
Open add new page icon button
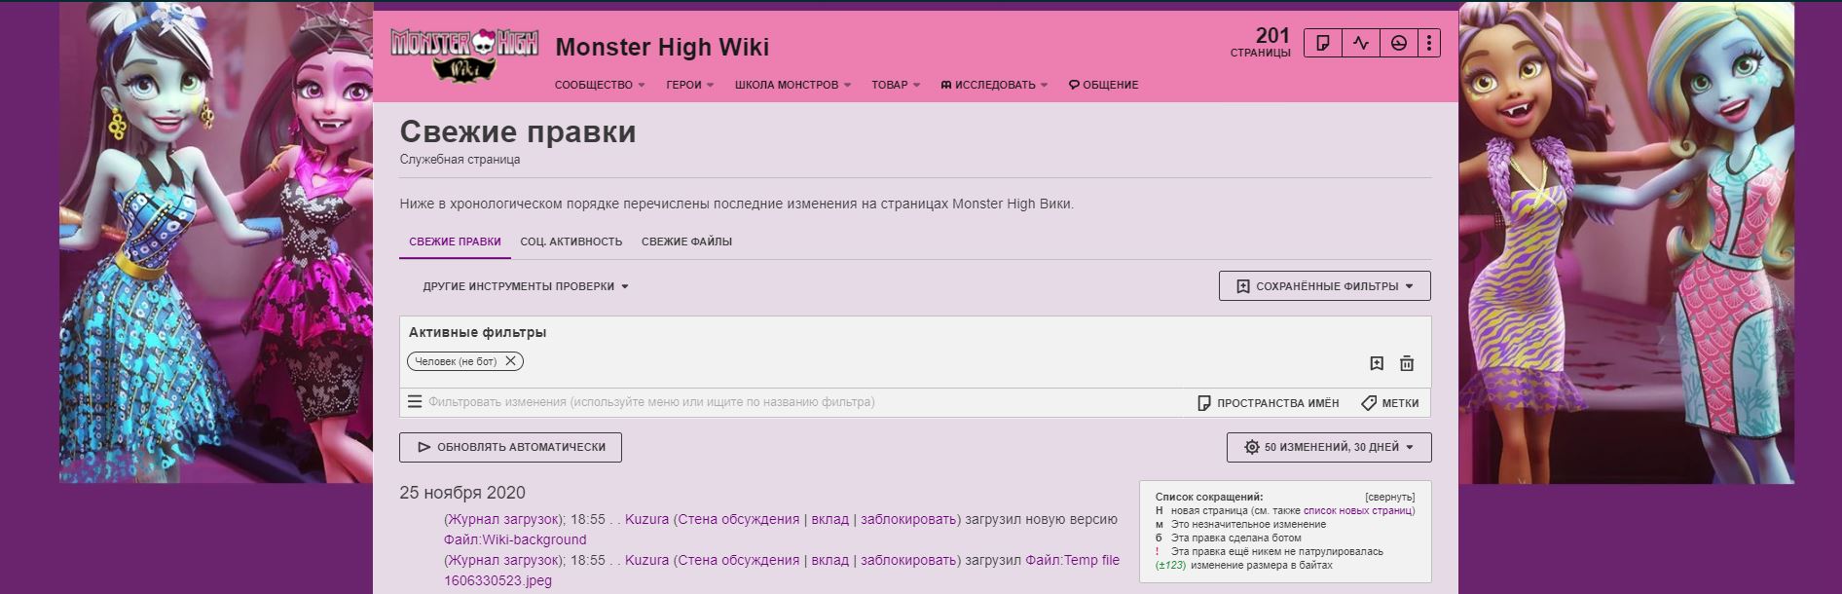1323,43
